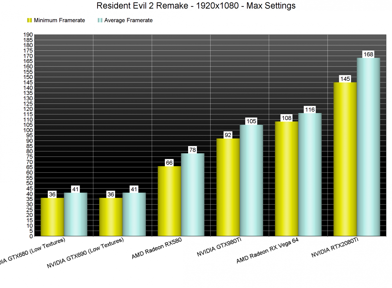
Task: Select the 108 data label for Vega 64
Action: pyautogui.click(x=287, y=118)
